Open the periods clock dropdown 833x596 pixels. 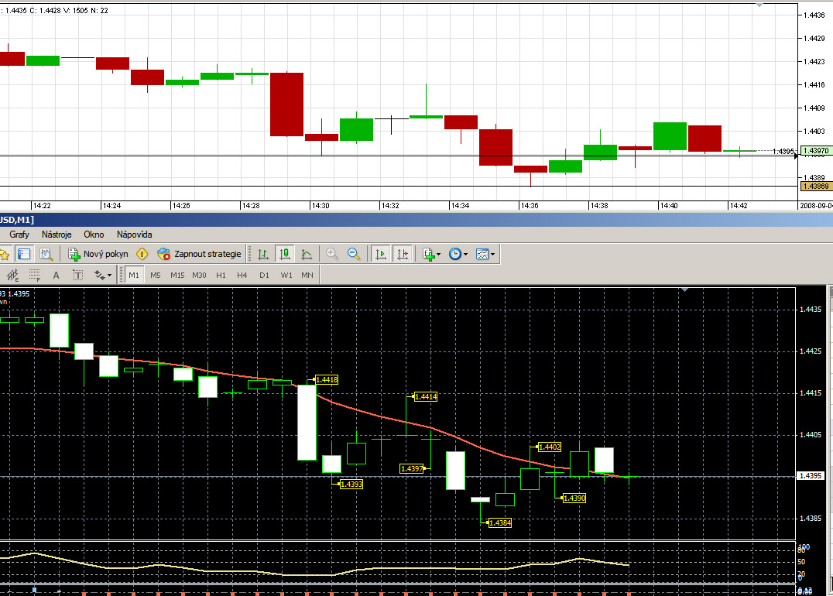click(x=458, y=254)
